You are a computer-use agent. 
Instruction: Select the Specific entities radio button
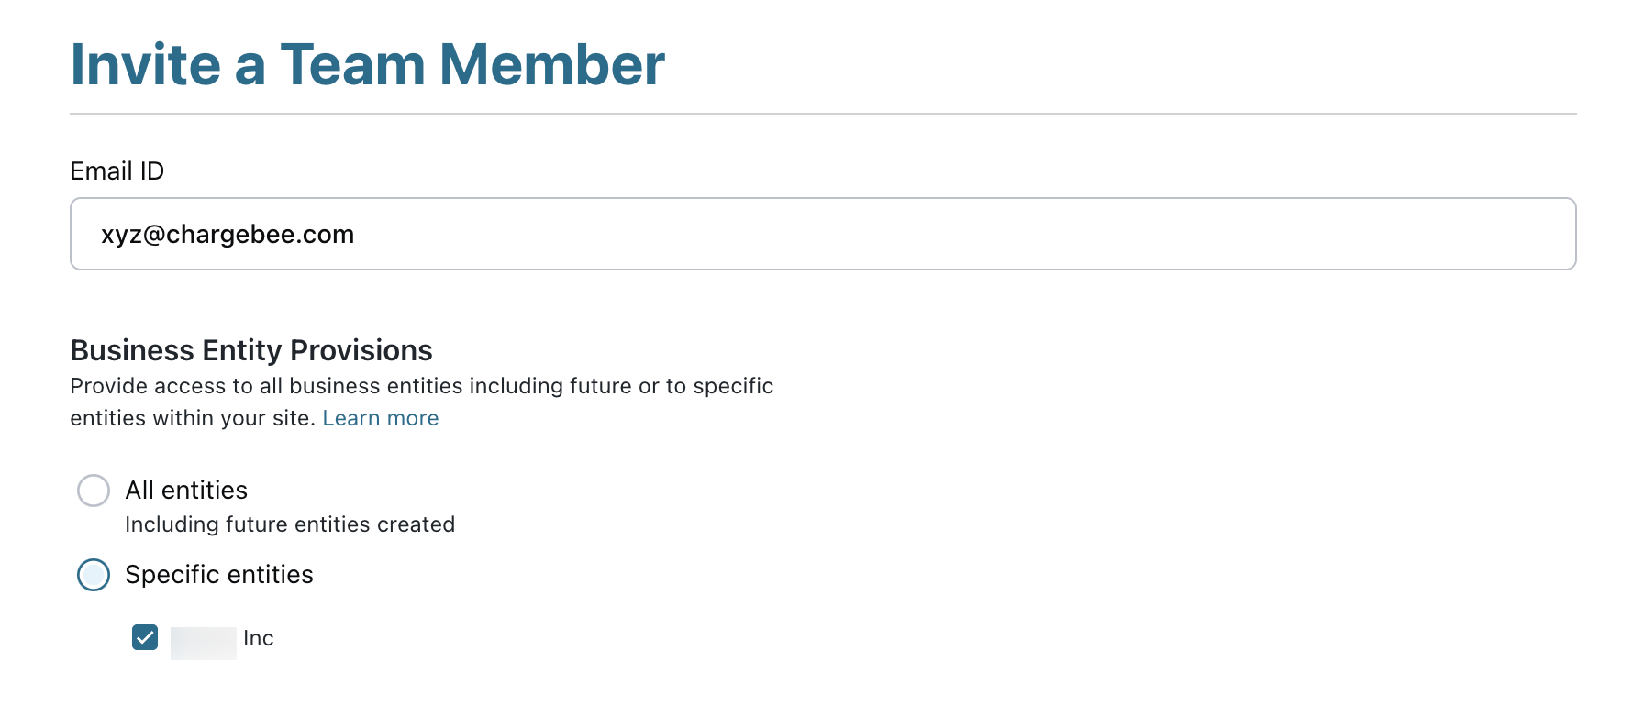94,575
